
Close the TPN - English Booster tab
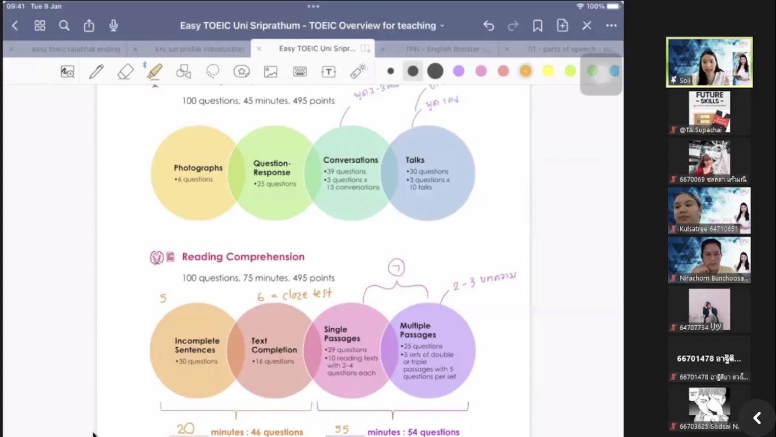pyautogui.click(x=382, y=50)
